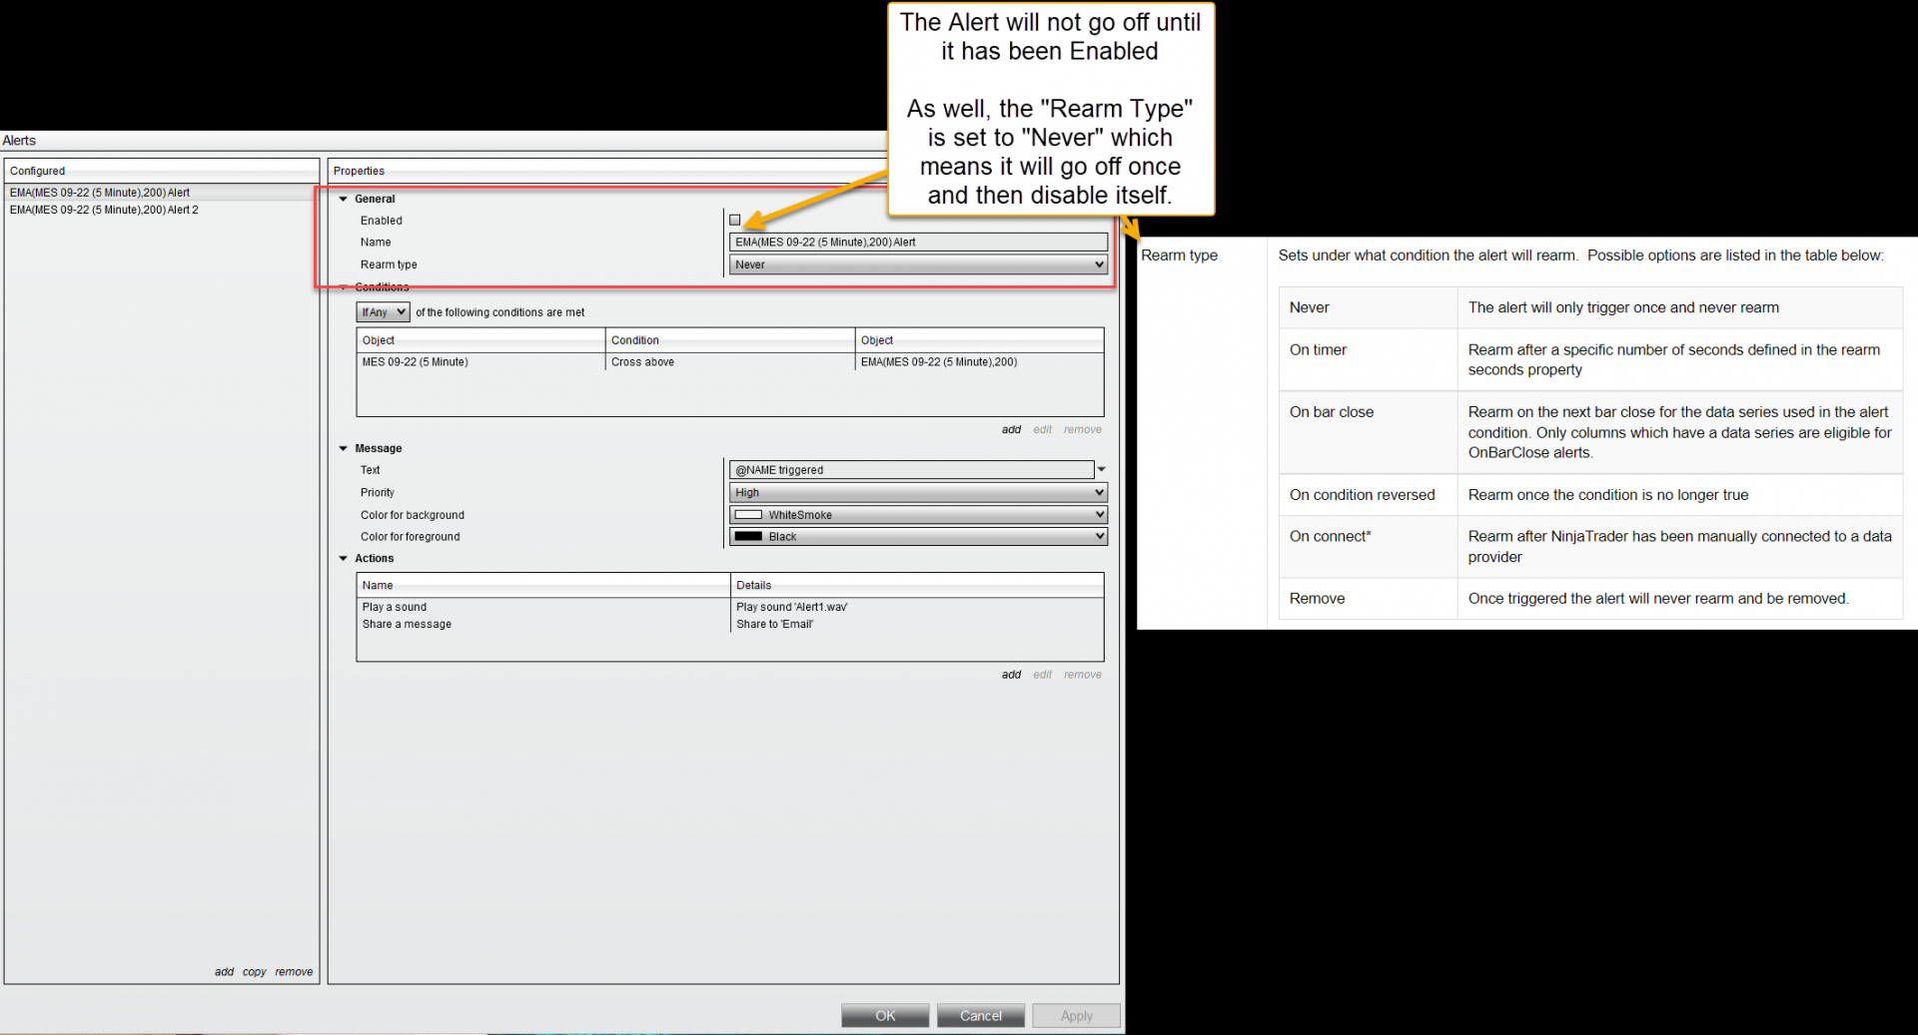Add a new configured alert
This screenshot has width=1918, height=1035.
click(x=224, y=972)
